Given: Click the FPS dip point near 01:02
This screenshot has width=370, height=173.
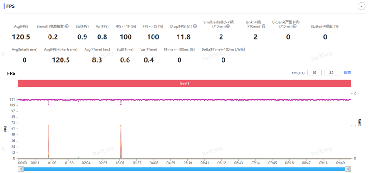Looking at the screenshot, I should [x=49, y=104].
